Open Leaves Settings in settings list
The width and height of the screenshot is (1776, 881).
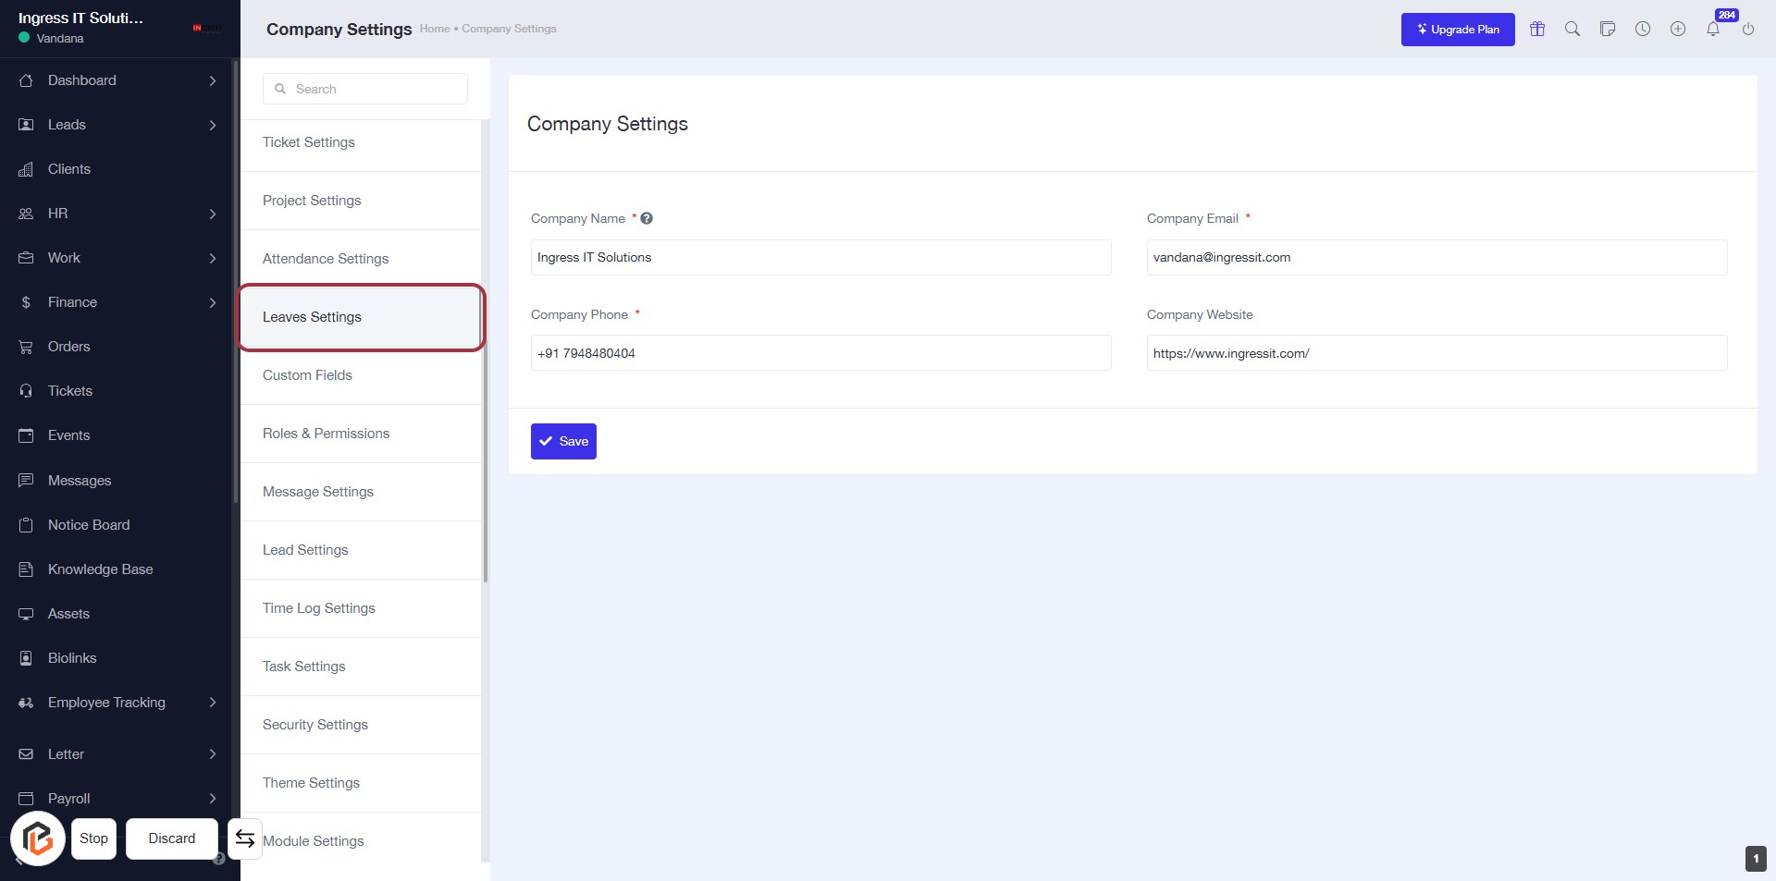(x=313, y=317)
